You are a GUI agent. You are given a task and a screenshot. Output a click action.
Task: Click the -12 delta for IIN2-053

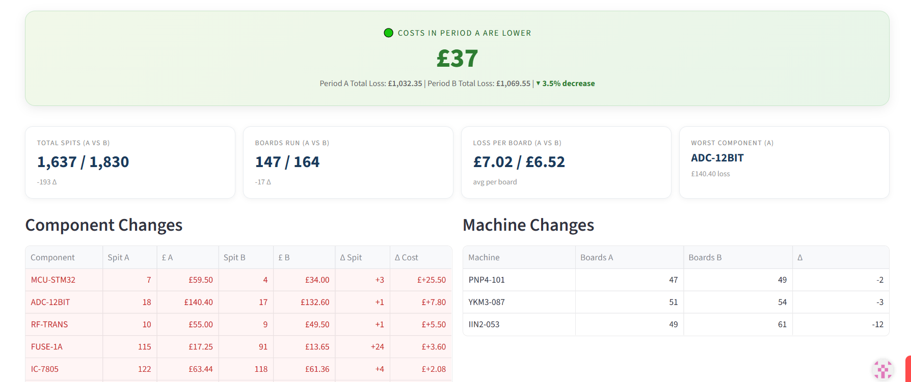click(841, 324)
